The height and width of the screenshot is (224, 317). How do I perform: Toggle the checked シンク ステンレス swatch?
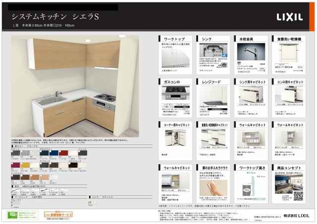tap(93, 203)
